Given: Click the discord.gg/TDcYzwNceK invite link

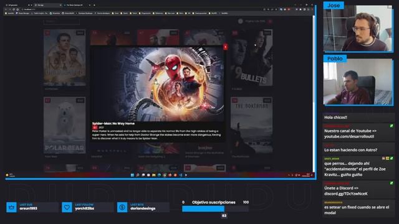Looking at the screenshot, I should click(345, 194).
